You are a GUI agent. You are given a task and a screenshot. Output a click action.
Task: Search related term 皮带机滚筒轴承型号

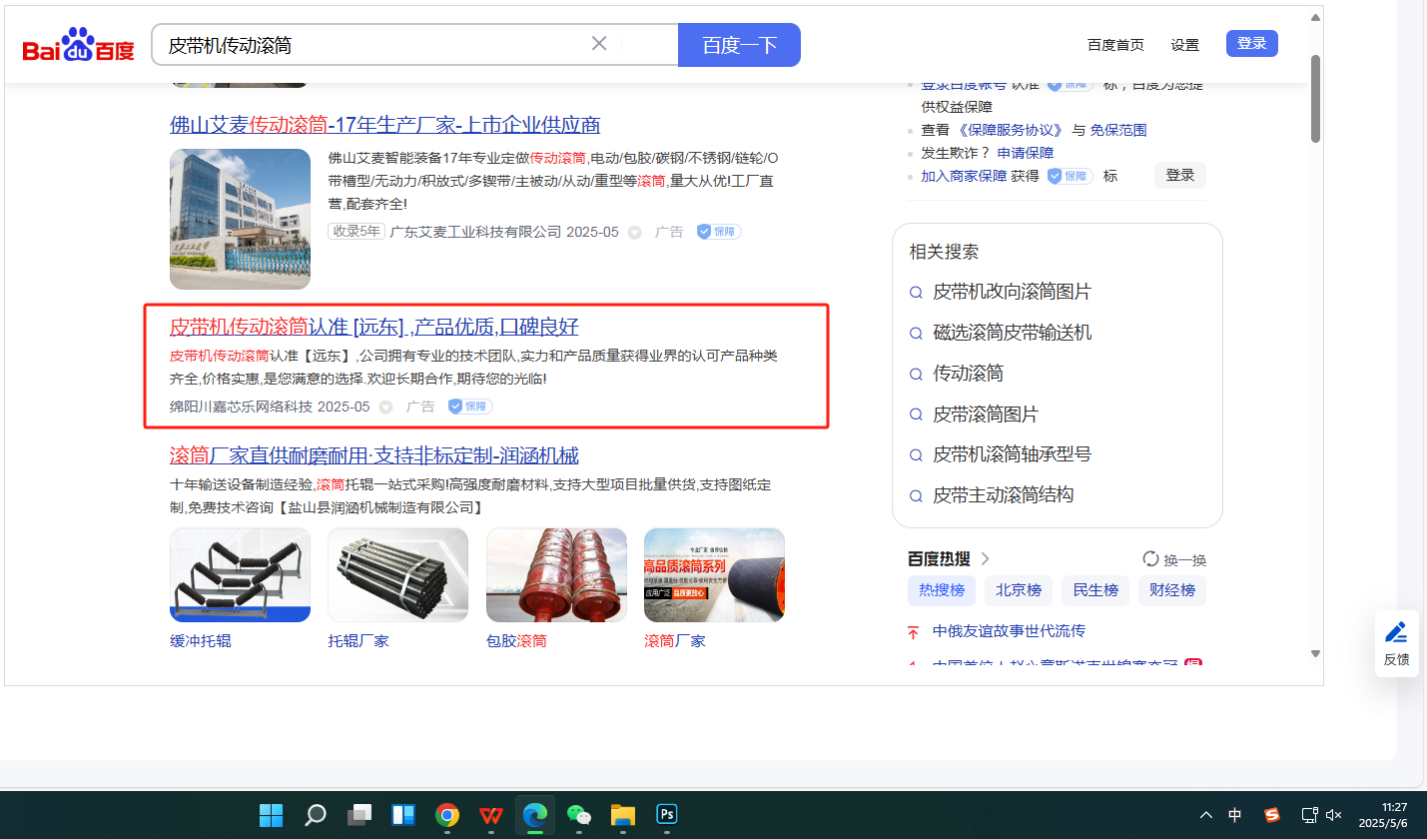coord(1012,454)
